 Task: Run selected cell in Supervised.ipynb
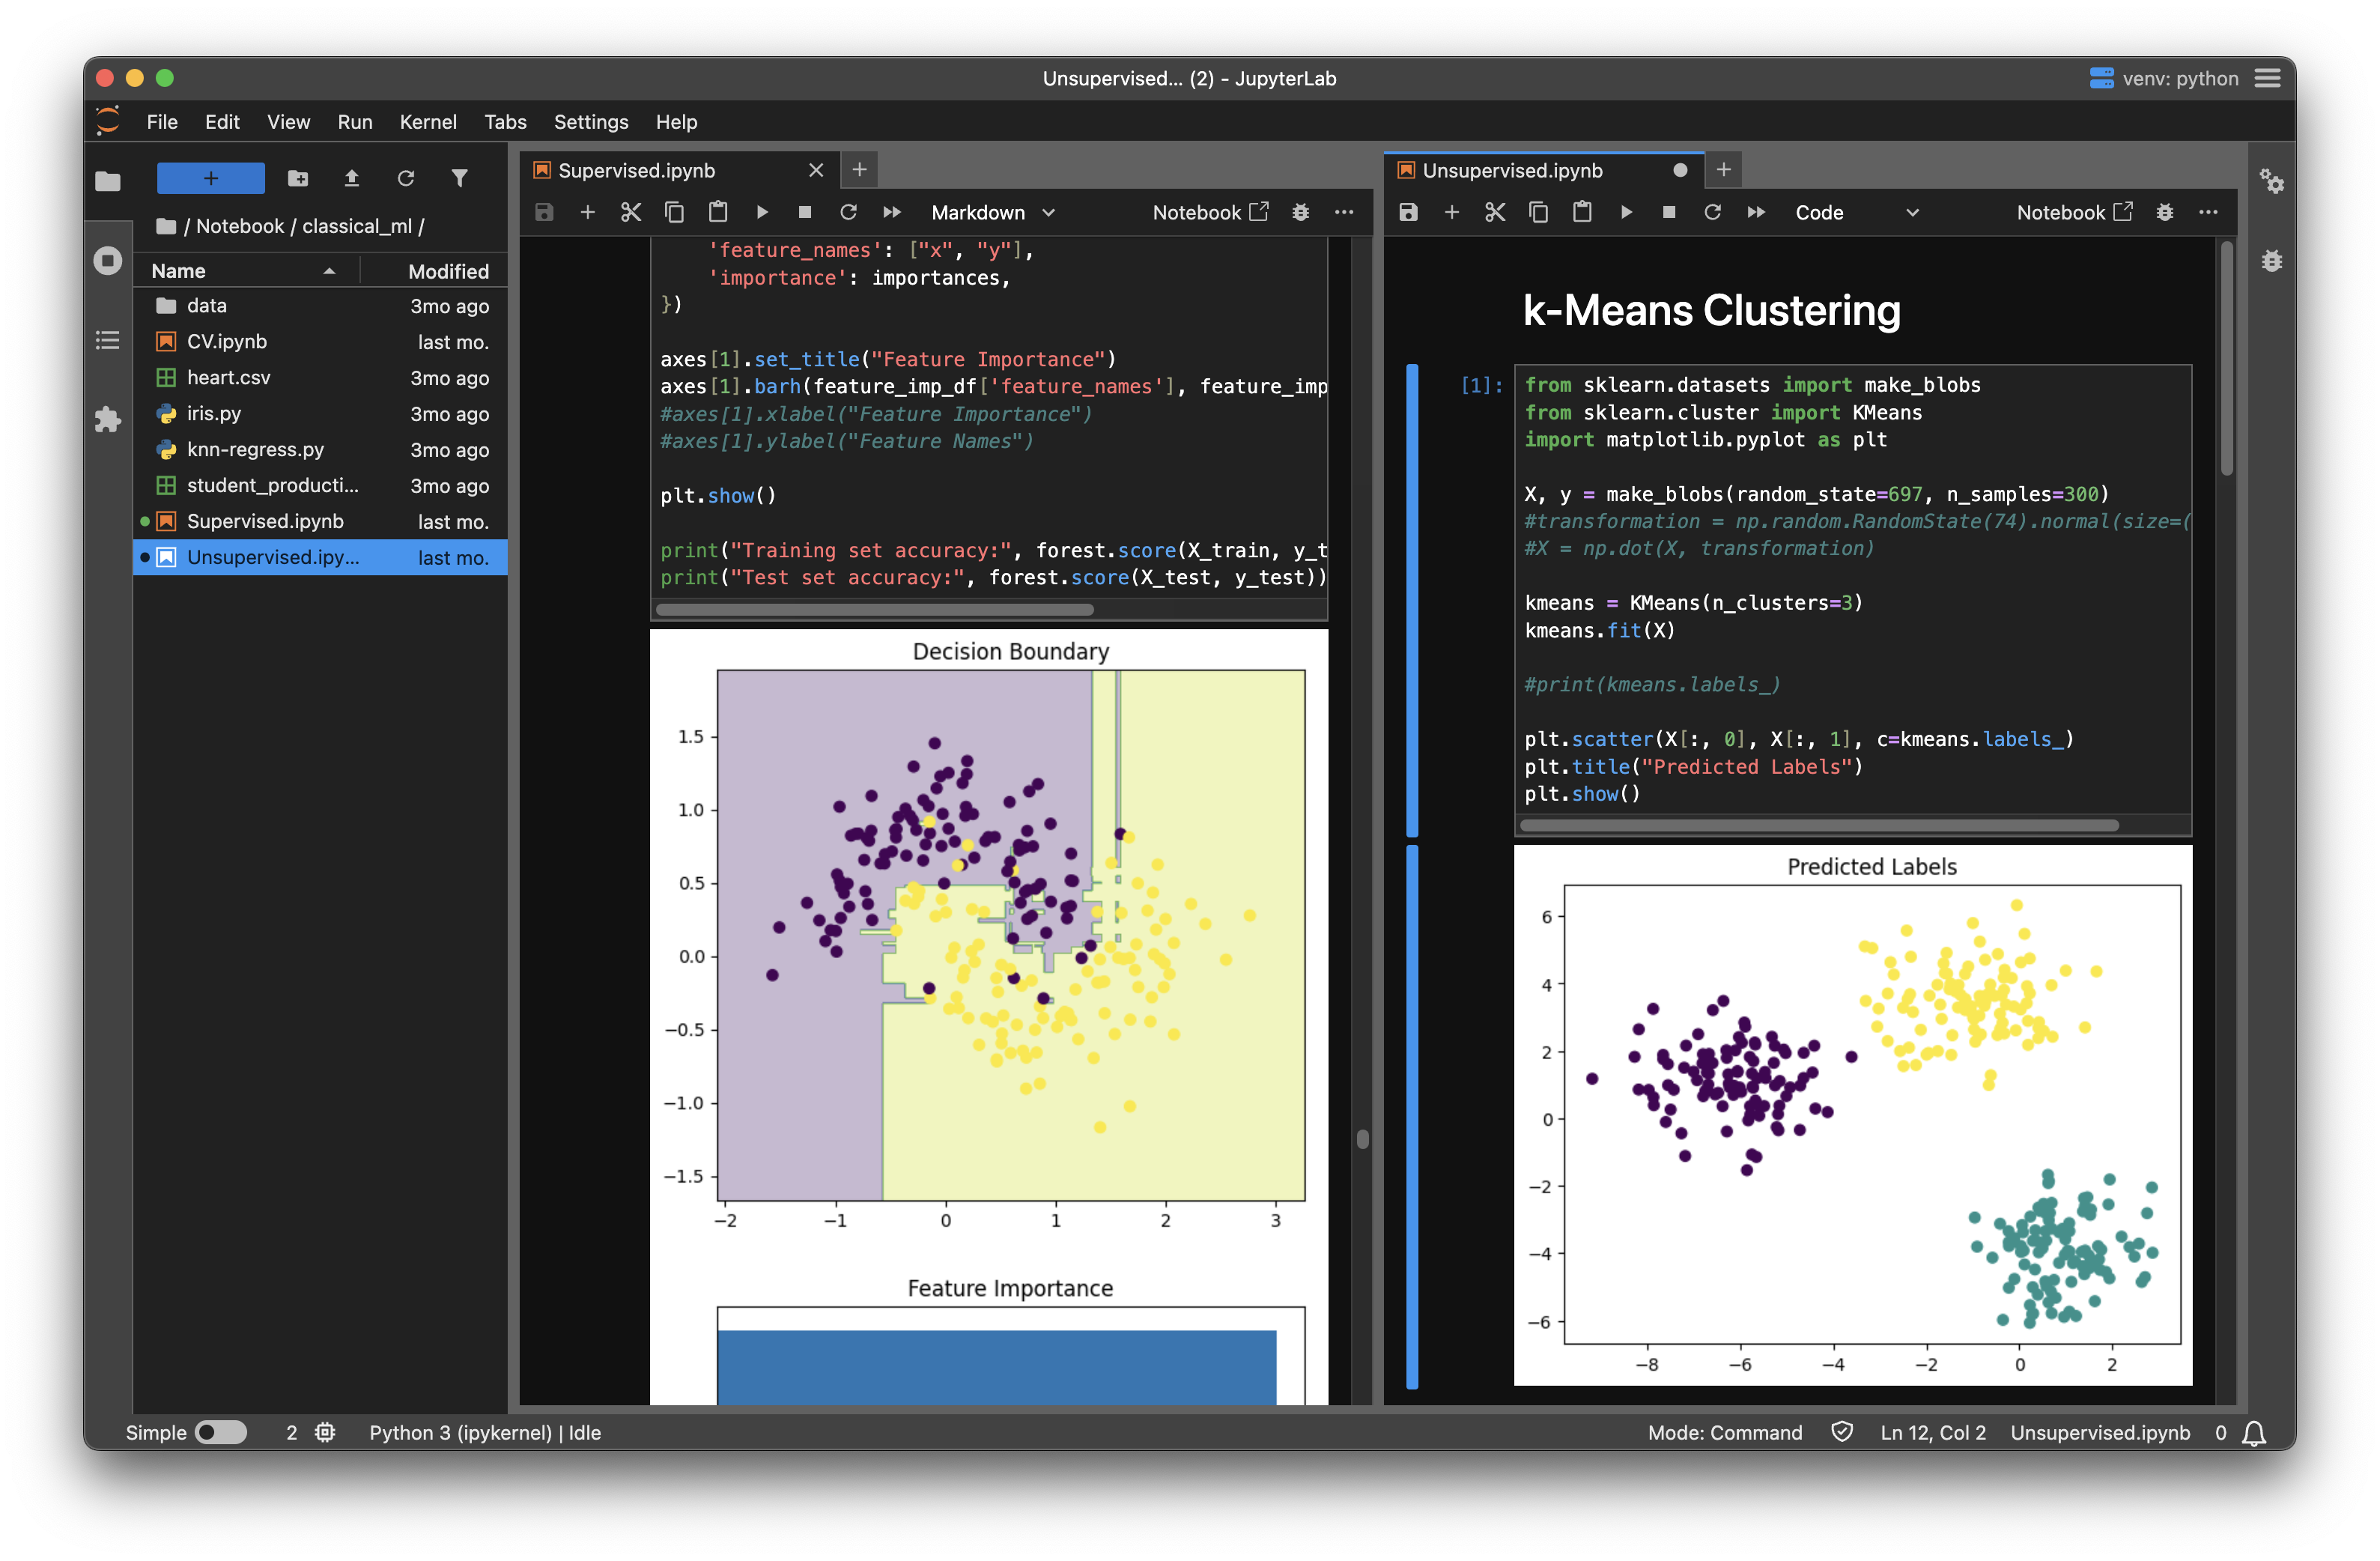coord(762,212)
